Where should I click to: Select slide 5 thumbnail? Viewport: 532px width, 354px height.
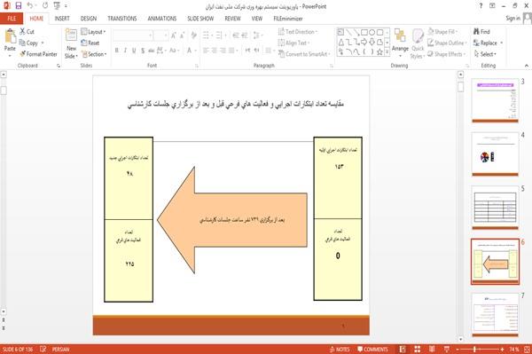pyautogui.click(x=495, y=208)
